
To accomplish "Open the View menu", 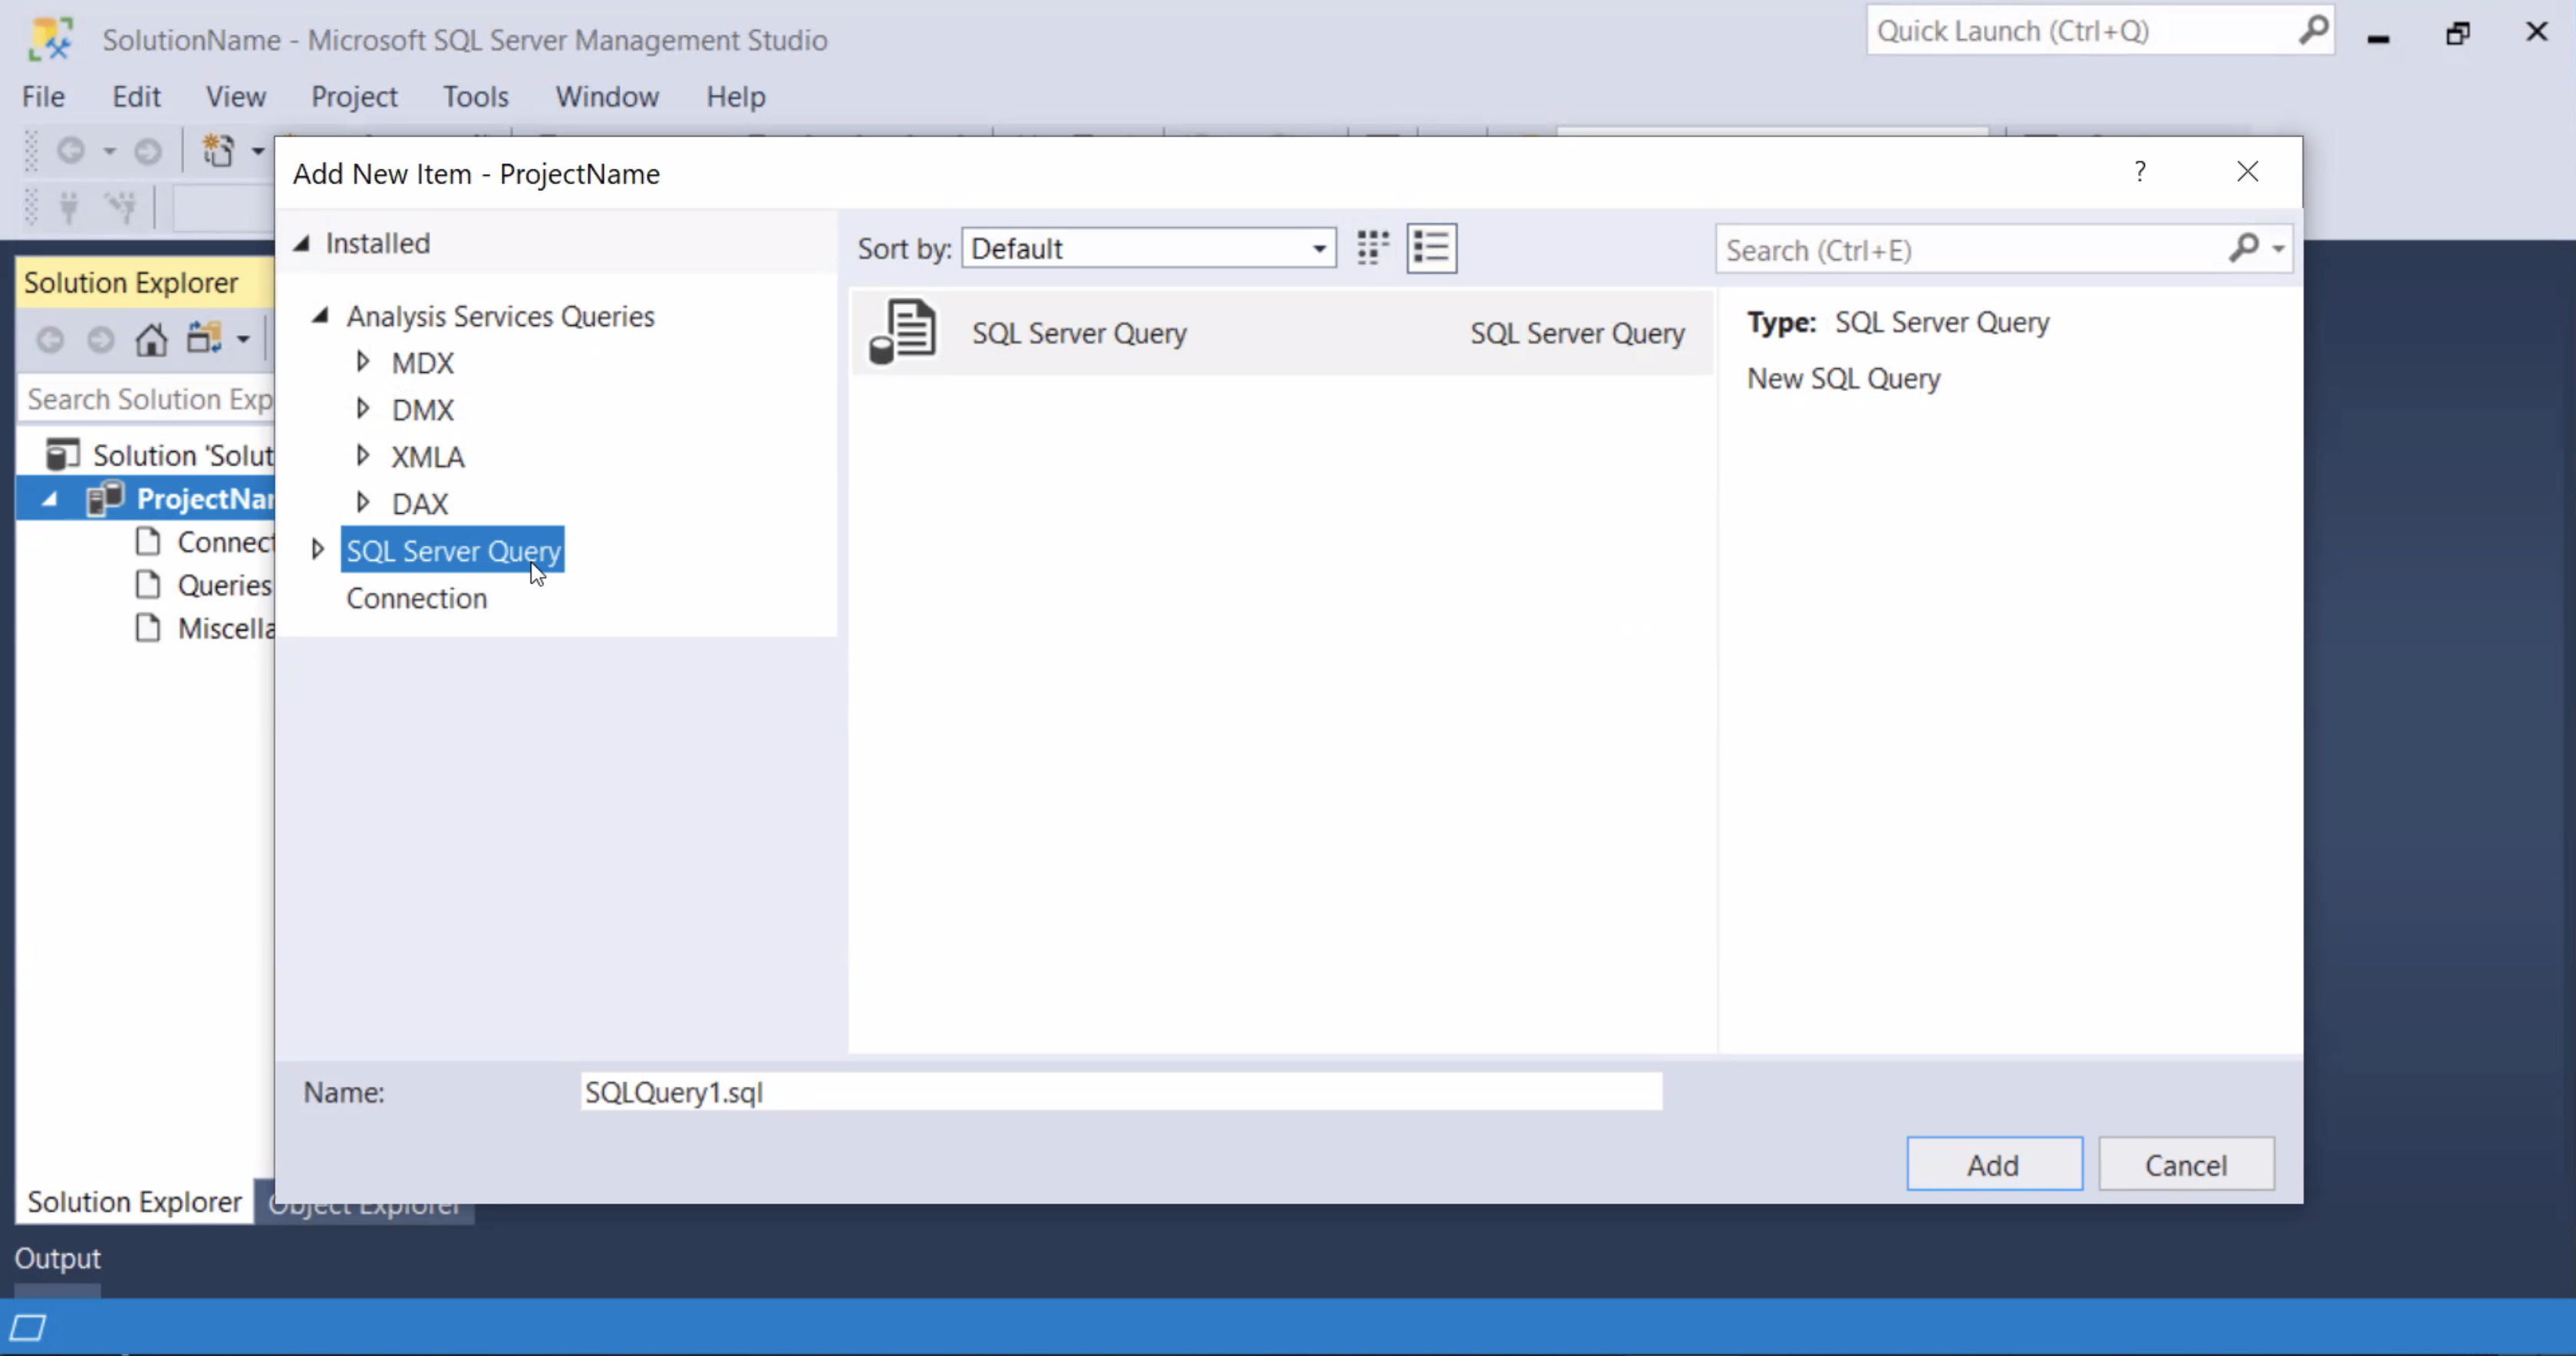I will tap(236, 97).
